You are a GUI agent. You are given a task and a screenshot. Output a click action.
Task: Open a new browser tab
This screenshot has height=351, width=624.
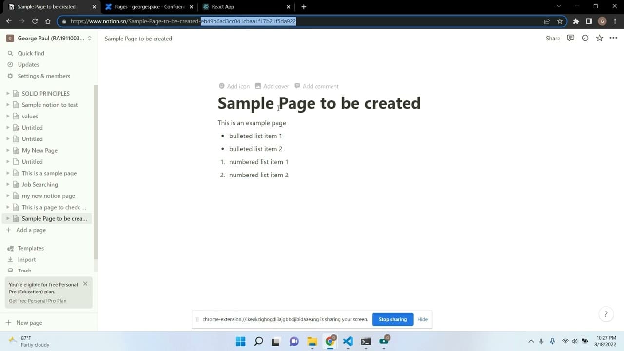coord(304,7)
